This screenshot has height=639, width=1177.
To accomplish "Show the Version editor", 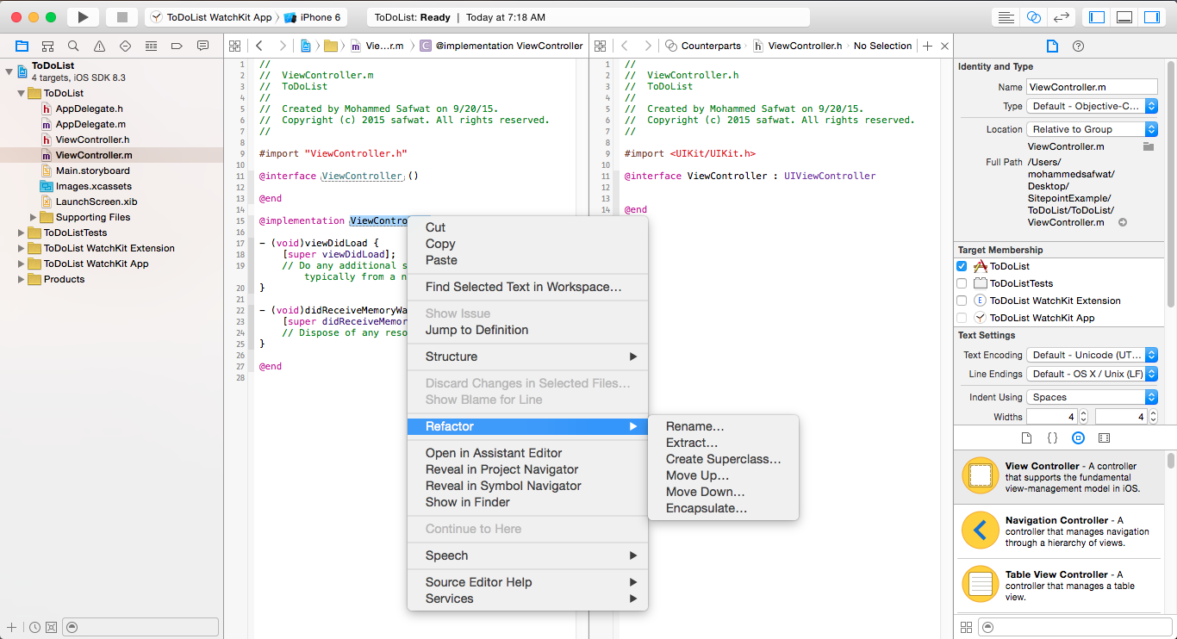I will pyautogui.click(x=1062, y=17).
